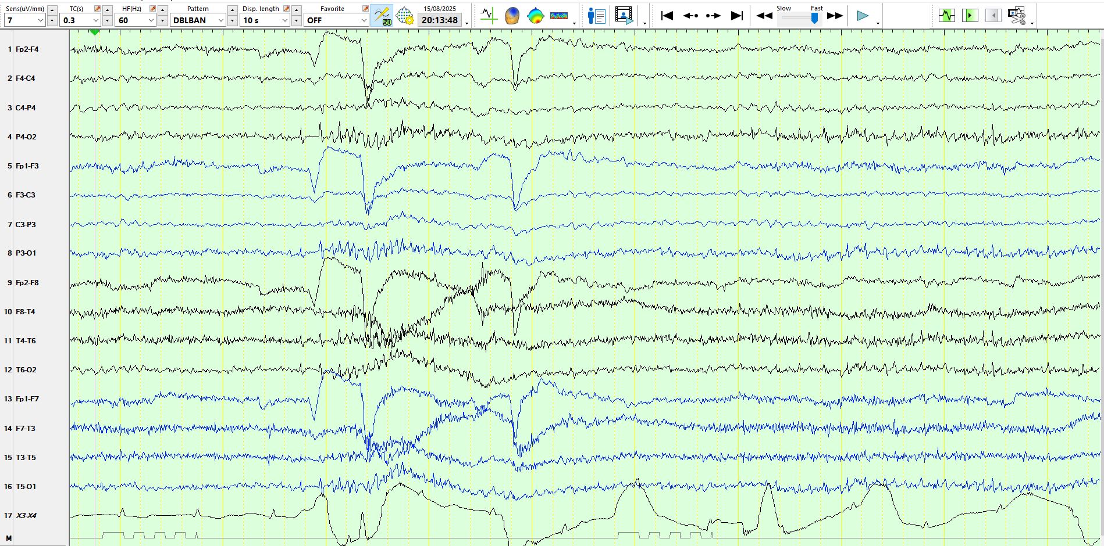Open the Pattern montage dropdown

pos(198,20)
